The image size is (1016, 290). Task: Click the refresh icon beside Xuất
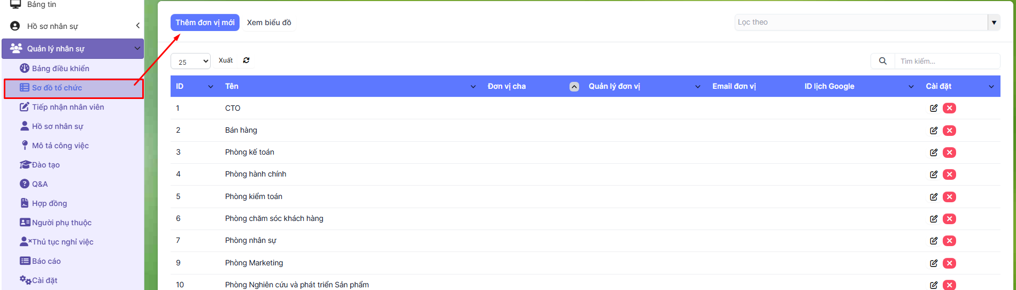coord(246,60)
